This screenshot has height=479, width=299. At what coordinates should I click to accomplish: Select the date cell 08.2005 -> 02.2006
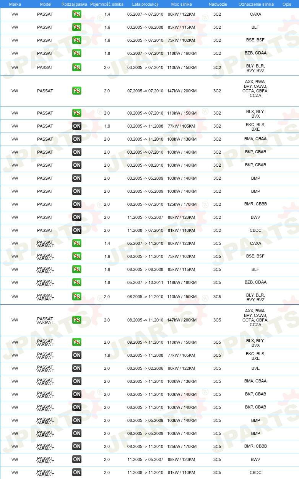(145, 368)
